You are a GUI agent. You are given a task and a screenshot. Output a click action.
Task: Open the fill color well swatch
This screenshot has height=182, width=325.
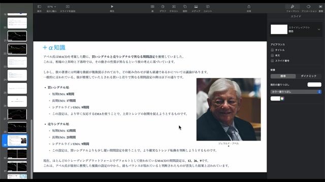275,99
